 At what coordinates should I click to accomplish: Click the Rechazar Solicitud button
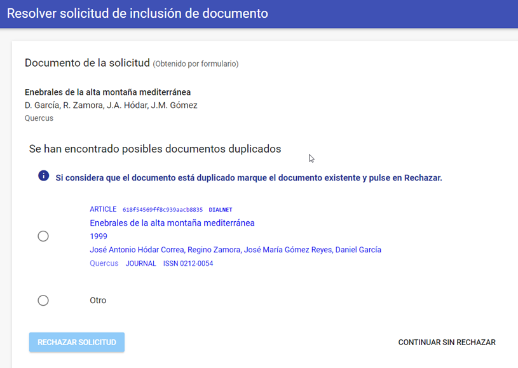(x=77, y=342)
